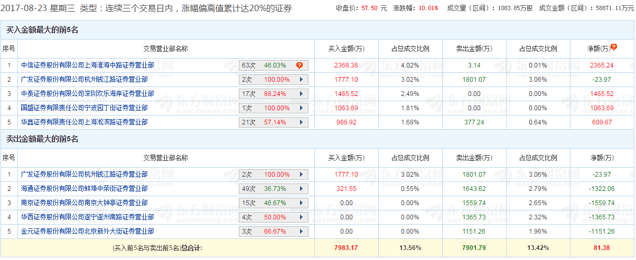Open 金元证券北京新外大街证券营业部 link
Viewport: 636px width, 260px height.
pyautogui.click(x=87, y=232)
